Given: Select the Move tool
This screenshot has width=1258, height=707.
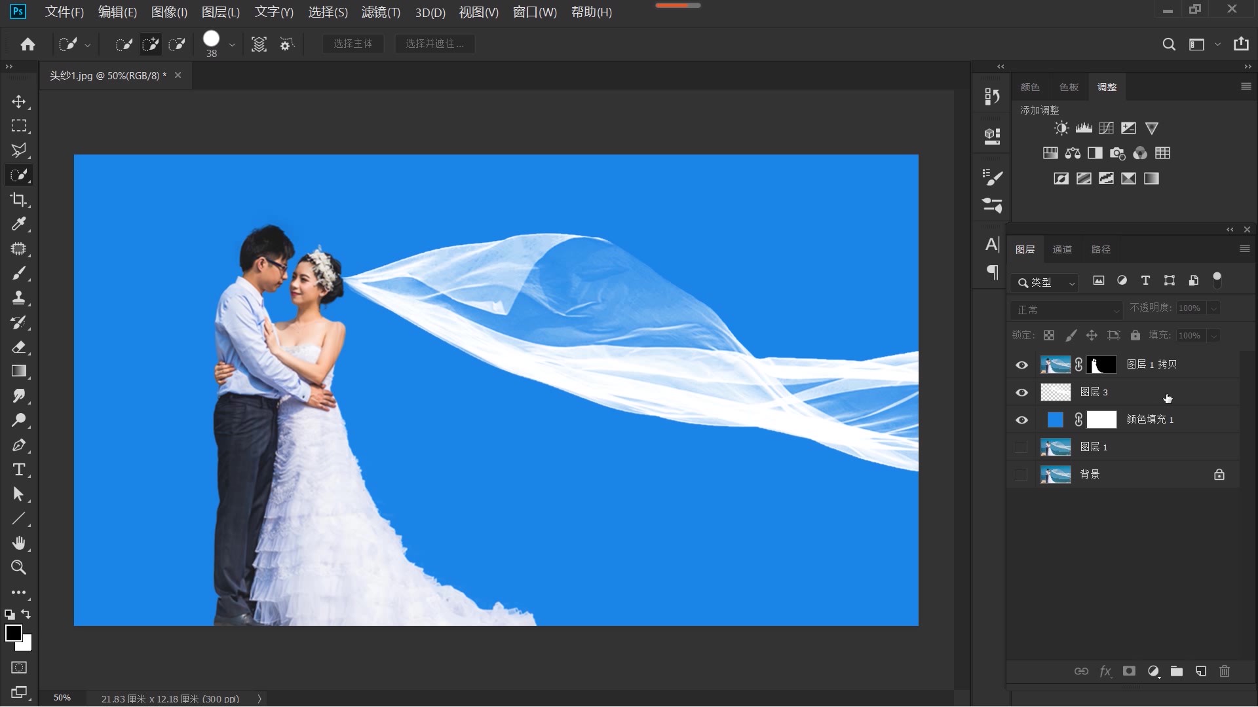Looking at the screenshot, I should (18, 101).
